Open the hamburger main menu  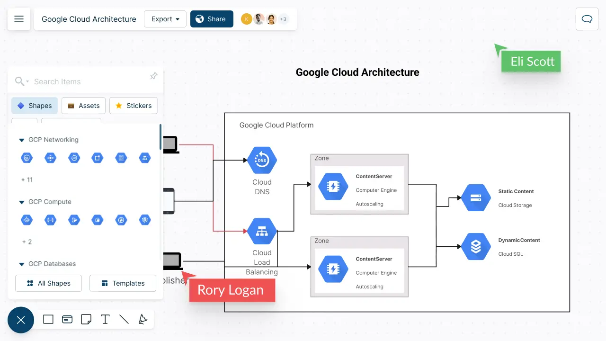pos(19,19)
